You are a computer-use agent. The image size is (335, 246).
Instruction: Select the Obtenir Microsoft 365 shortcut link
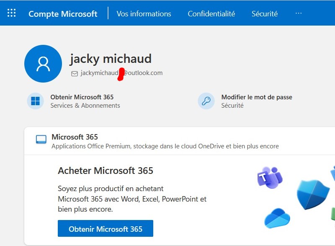pyautogui.click(x=82, y=97)
